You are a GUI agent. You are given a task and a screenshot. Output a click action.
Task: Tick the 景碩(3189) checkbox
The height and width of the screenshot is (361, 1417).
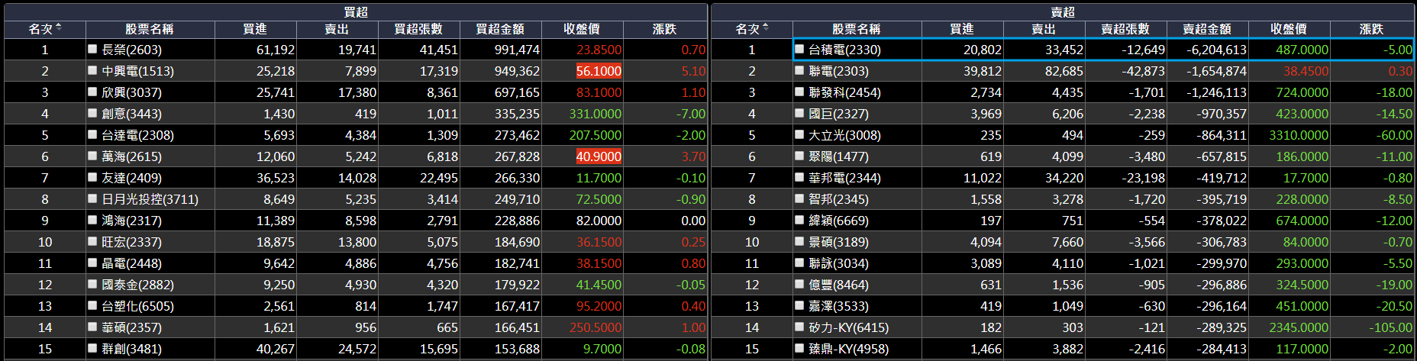click(x=799, y=241)
